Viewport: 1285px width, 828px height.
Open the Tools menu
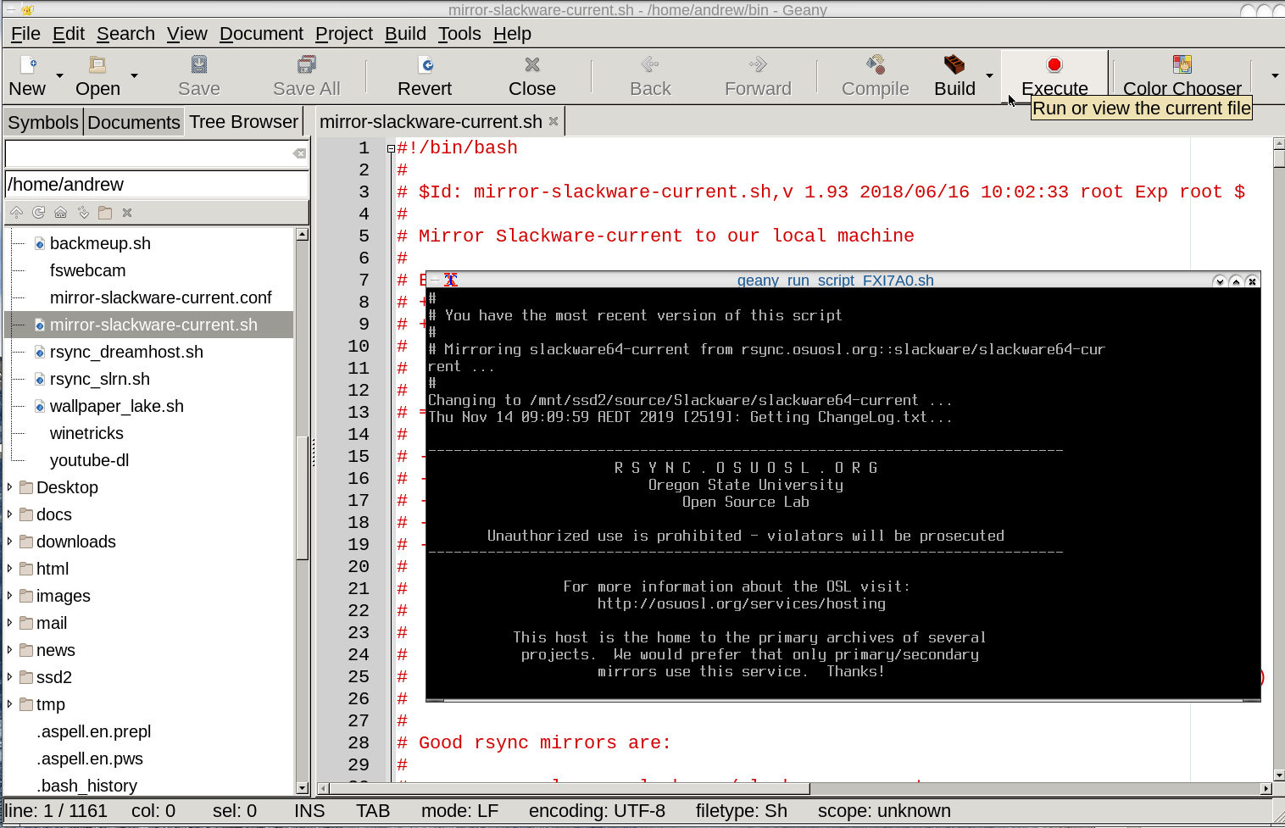pyautogui.click(x=459, y=34)
